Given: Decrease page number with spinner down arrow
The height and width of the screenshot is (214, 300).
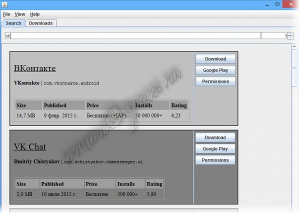Looking at the screenshot, I should [290, 37].
